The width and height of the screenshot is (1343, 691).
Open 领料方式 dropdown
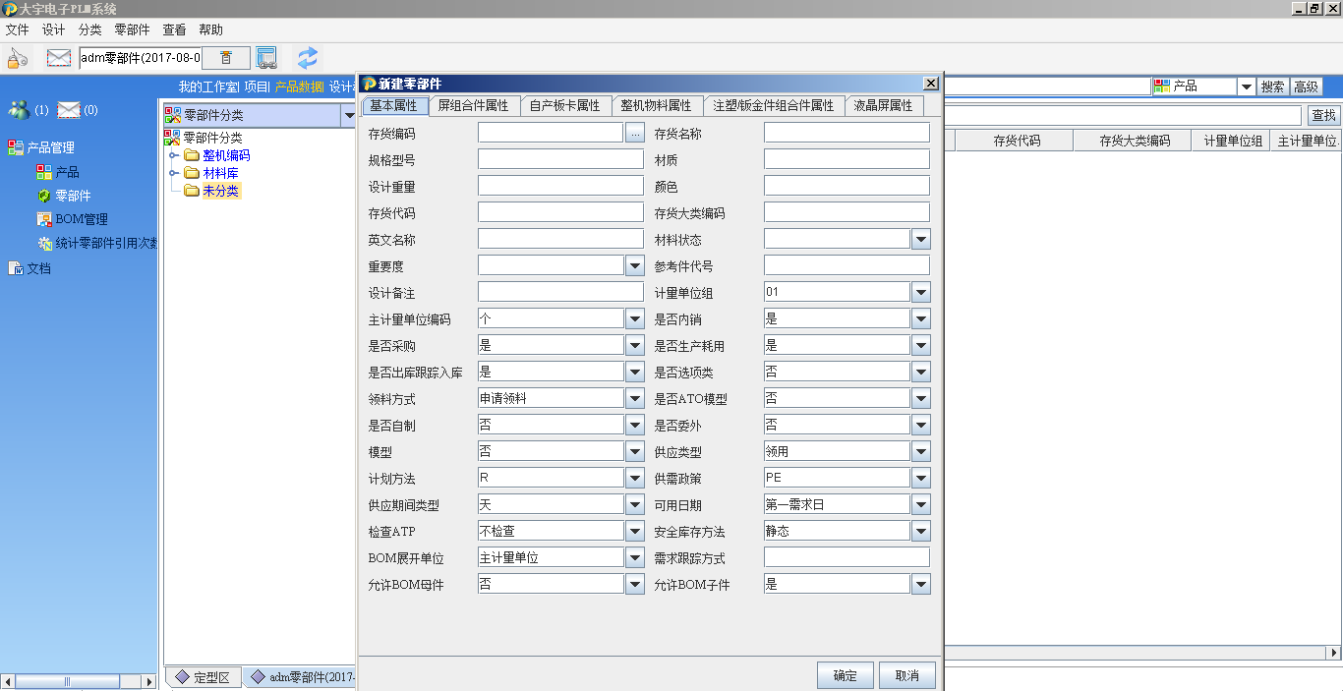pyautogui.click(x=634, y=398)
